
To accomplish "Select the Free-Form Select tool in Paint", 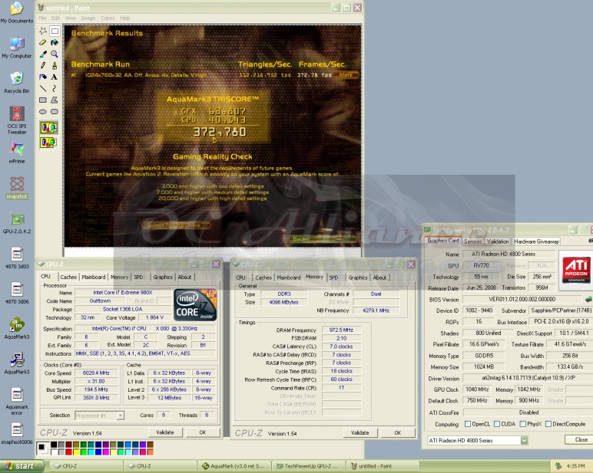I will tap(43, 31).
